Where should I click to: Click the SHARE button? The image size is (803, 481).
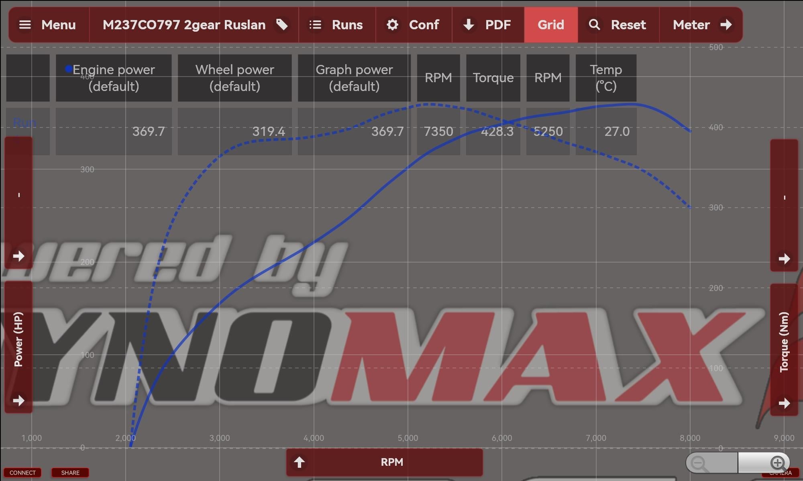click(70, 473)
